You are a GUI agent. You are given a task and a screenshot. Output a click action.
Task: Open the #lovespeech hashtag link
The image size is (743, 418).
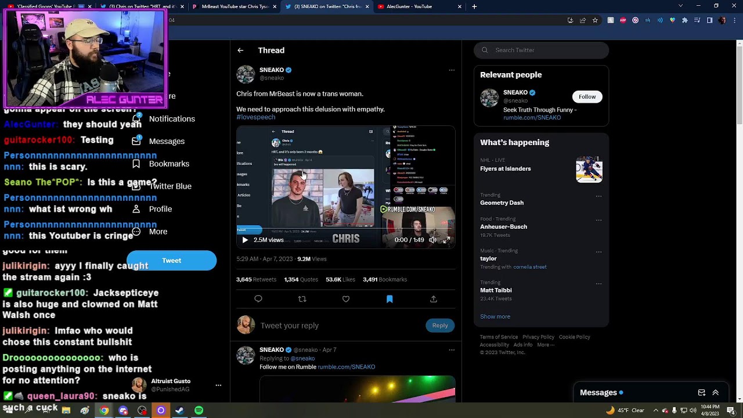256,117
